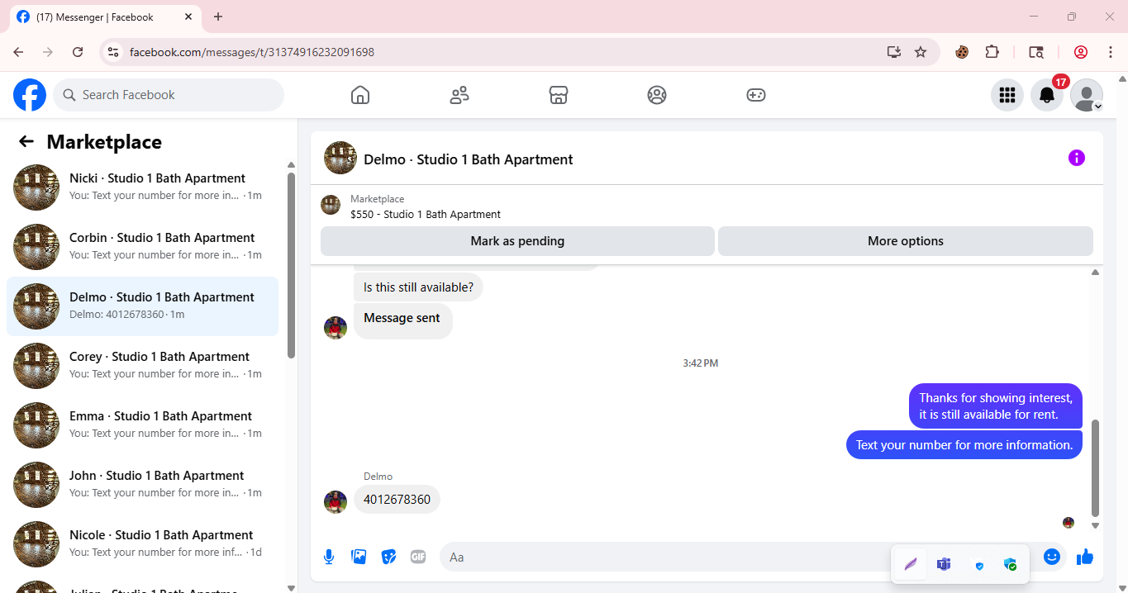This screenshot has width=1128, height=593.
Task: Click the 3:42 PM timestamp
Action: point(701,363)
